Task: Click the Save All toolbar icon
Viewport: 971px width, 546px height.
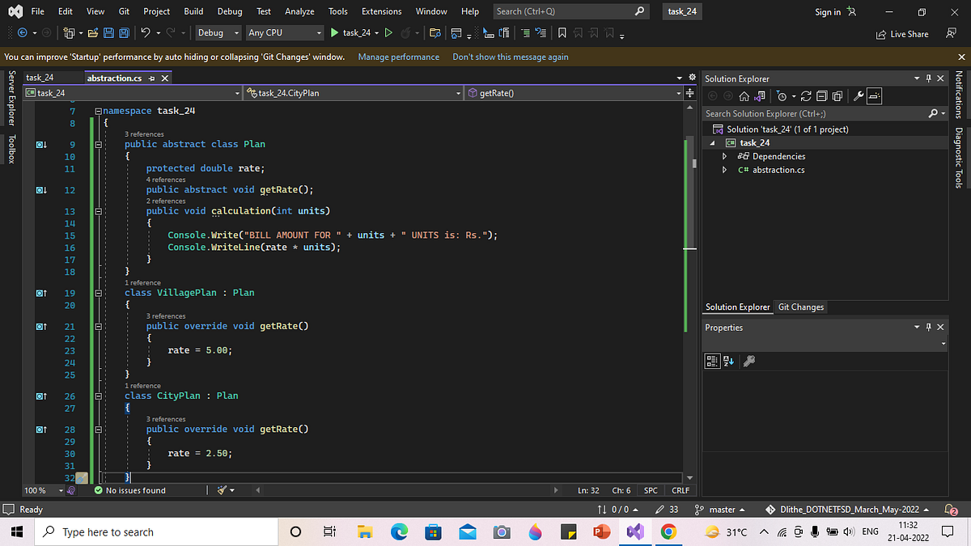Action: pyautogui.click(x=122, y=33)
